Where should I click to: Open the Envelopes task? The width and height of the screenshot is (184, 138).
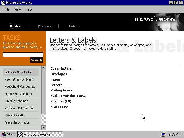coord(59,74)
